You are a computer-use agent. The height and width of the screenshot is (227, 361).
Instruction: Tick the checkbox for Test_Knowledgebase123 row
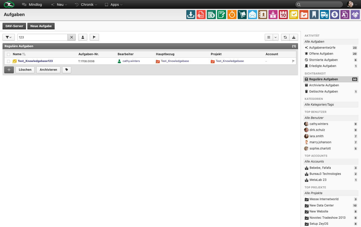tap(9, 61)
